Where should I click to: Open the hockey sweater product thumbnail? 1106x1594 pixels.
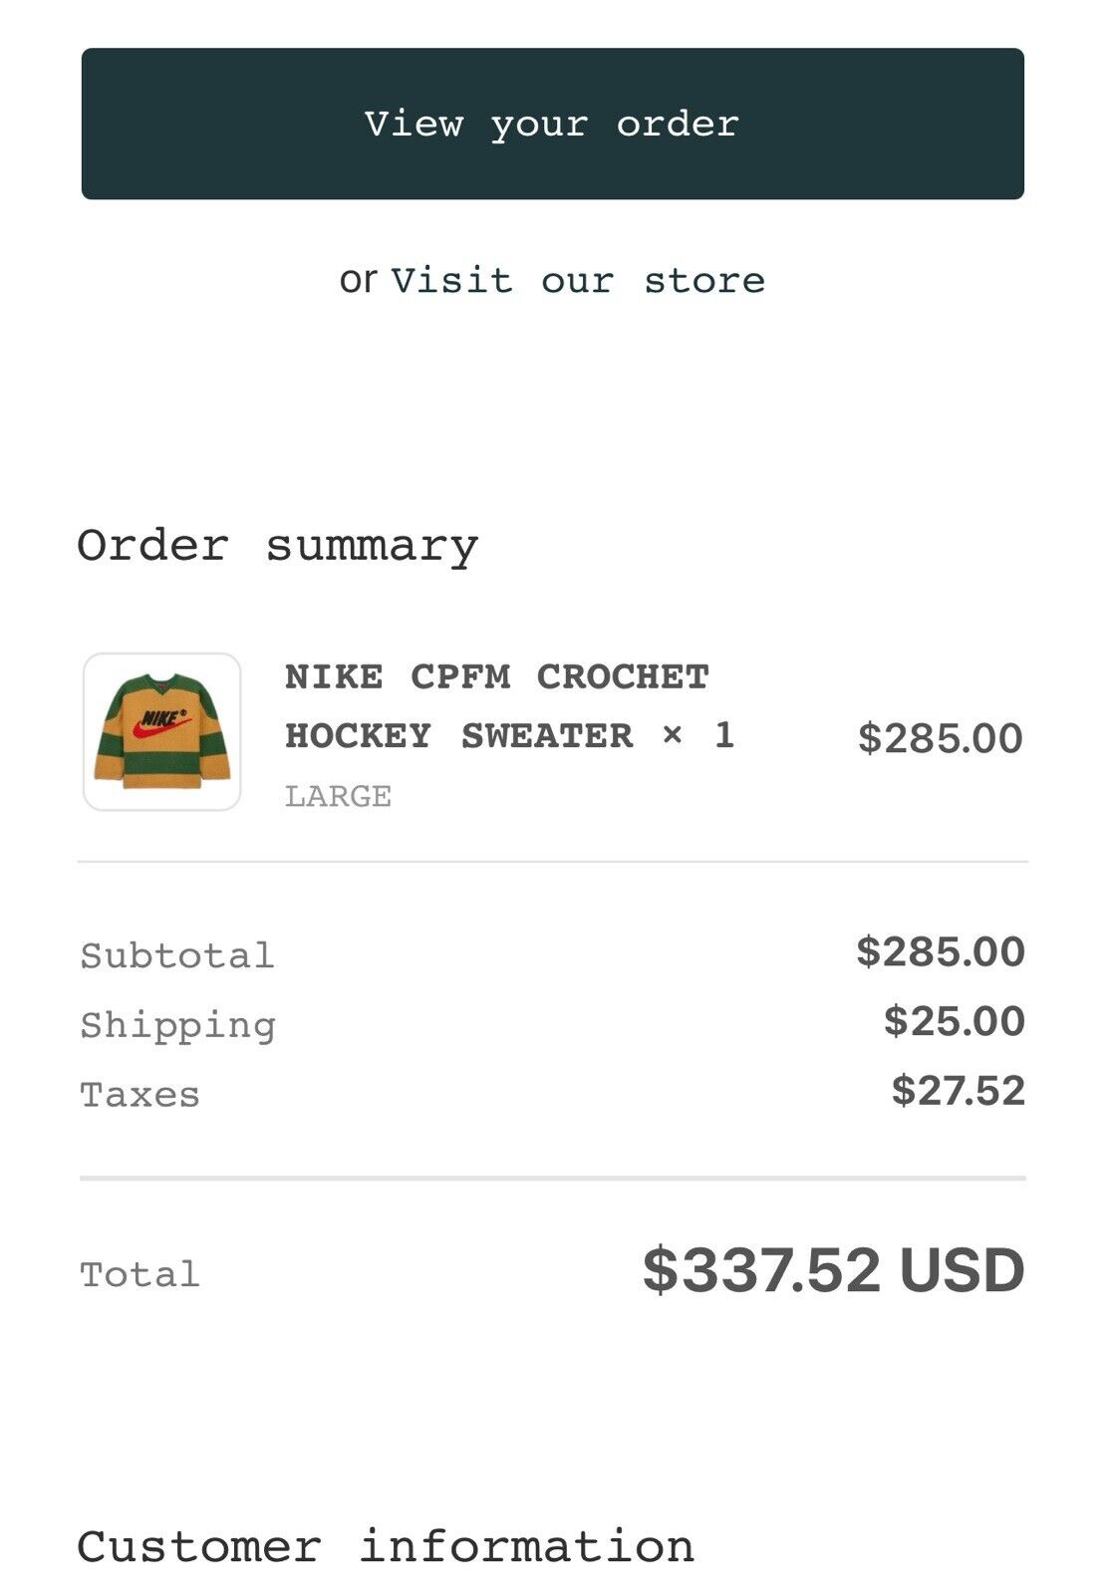162,731
